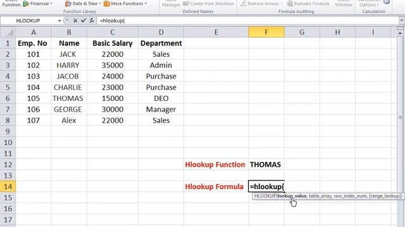Select row 6 header
Viewport: 405px width, 227px height.
[x=8, y=98]
